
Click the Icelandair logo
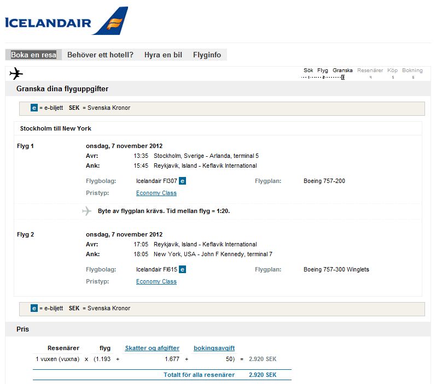[66, 21]
